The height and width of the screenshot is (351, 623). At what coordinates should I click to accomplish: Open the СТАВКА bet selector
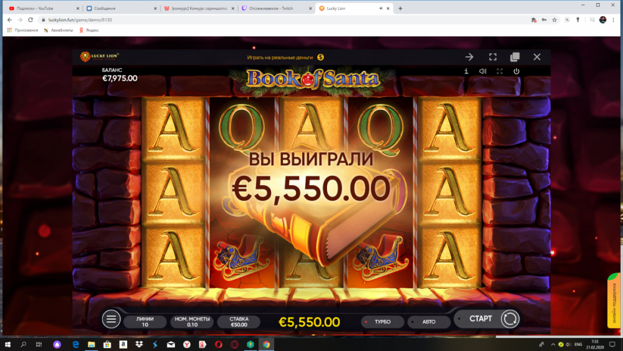click(x=239, y=322)
